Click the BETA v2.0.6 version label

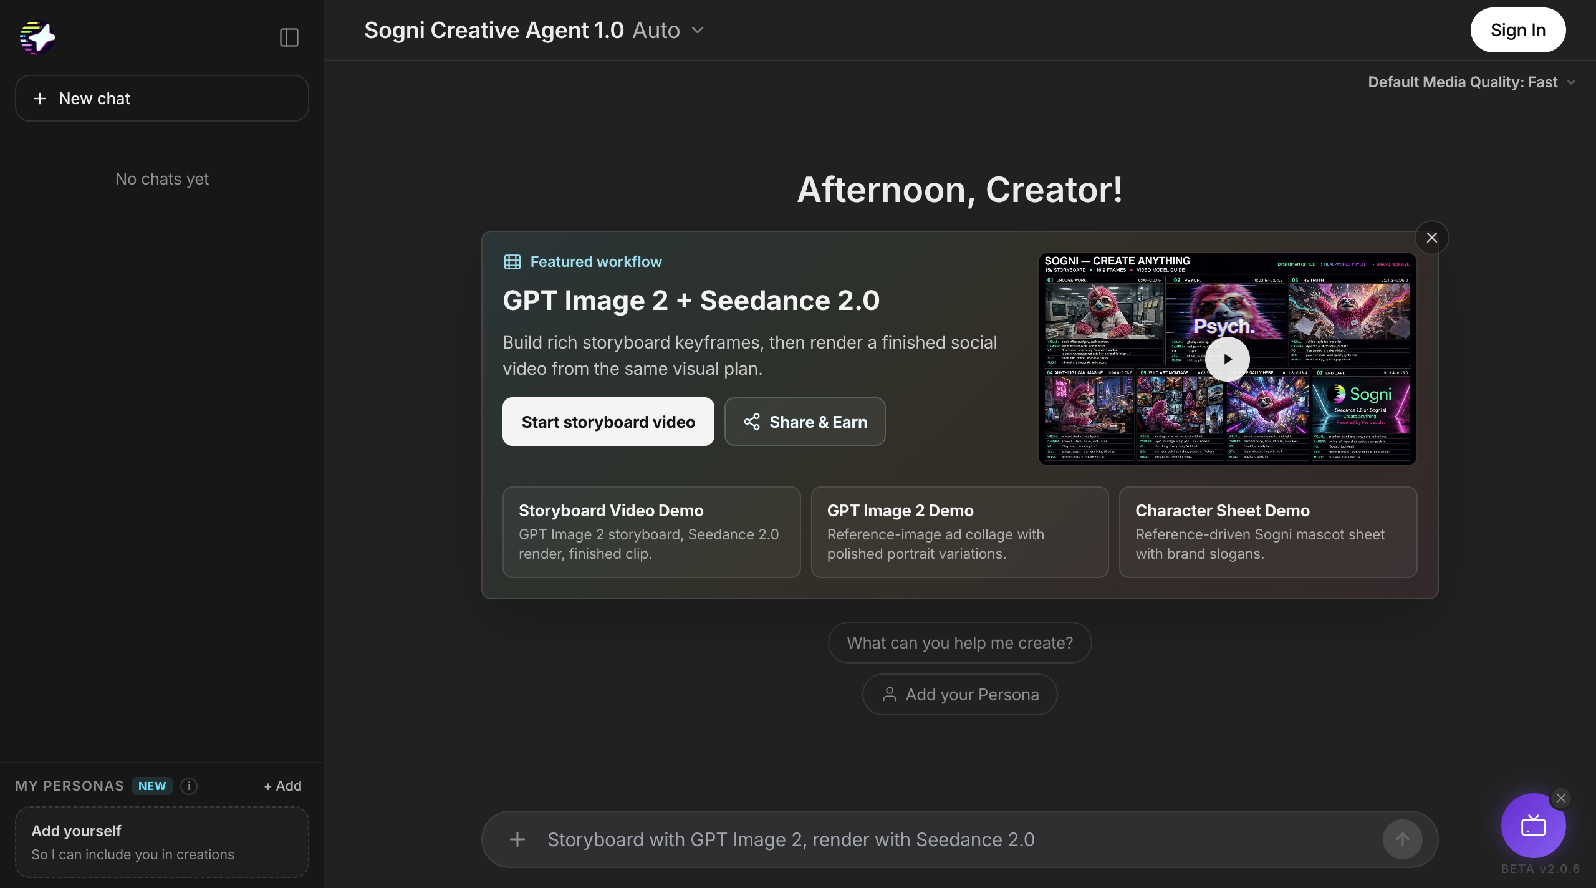(1541, 869)
